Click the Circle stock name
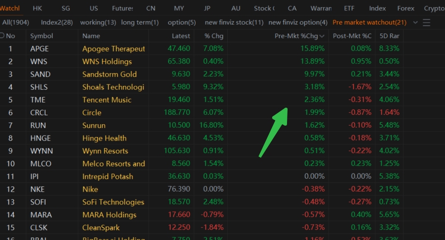Screen dimensions: 445x240 click(x=92, y=113)
